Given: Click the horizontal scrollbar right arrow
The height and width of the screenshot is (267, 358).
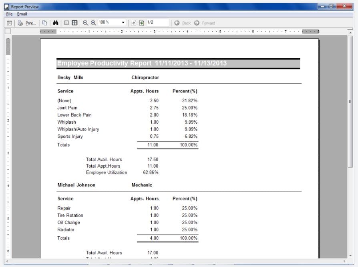Looking at the screenshot, I should [x=344, y=261].
